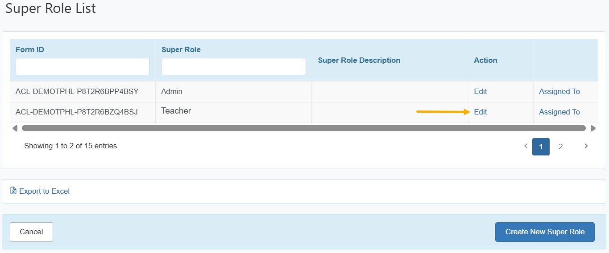Edit the Teacher super role
The image size is (609, 253).
pyautogui.click(x=480, y=112)
